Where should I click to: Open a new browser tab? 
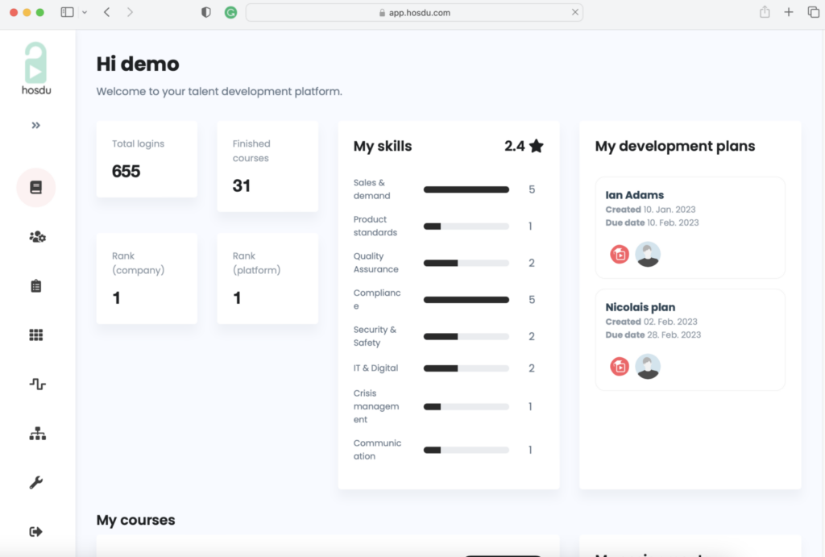789,12
